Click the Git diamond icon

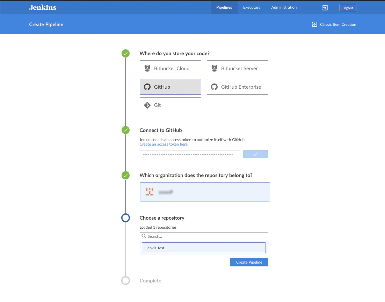click(147, 105)
